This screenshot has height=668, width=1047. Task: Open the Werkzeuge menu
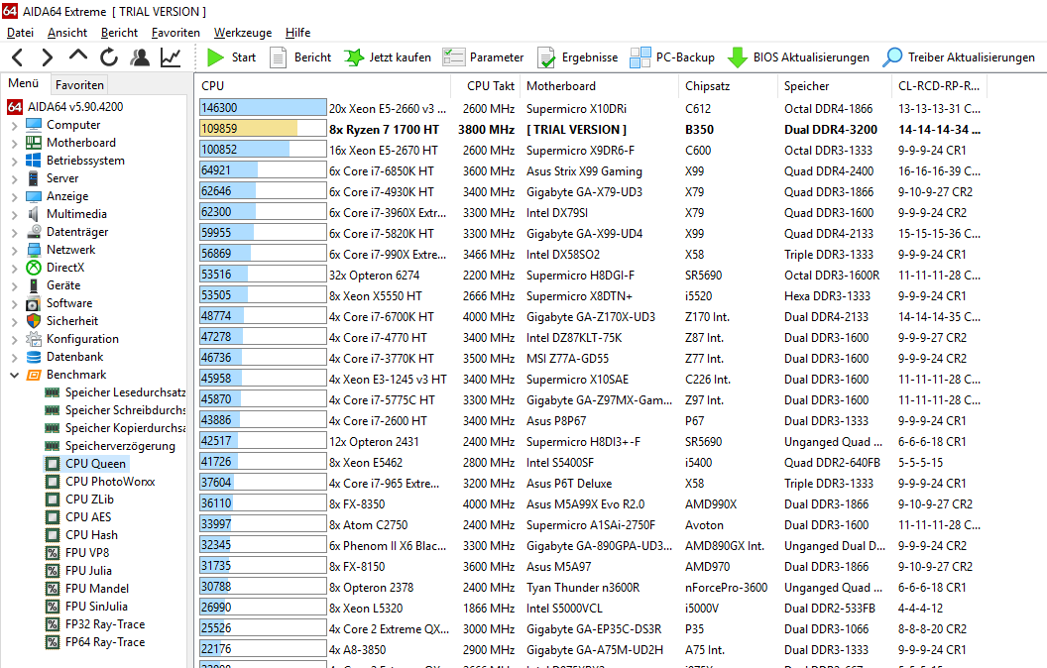point(242,32)
